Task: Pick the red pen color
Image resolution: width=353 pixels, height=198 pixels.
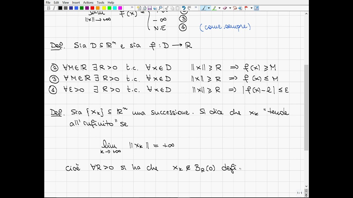Action: [92, 8]
